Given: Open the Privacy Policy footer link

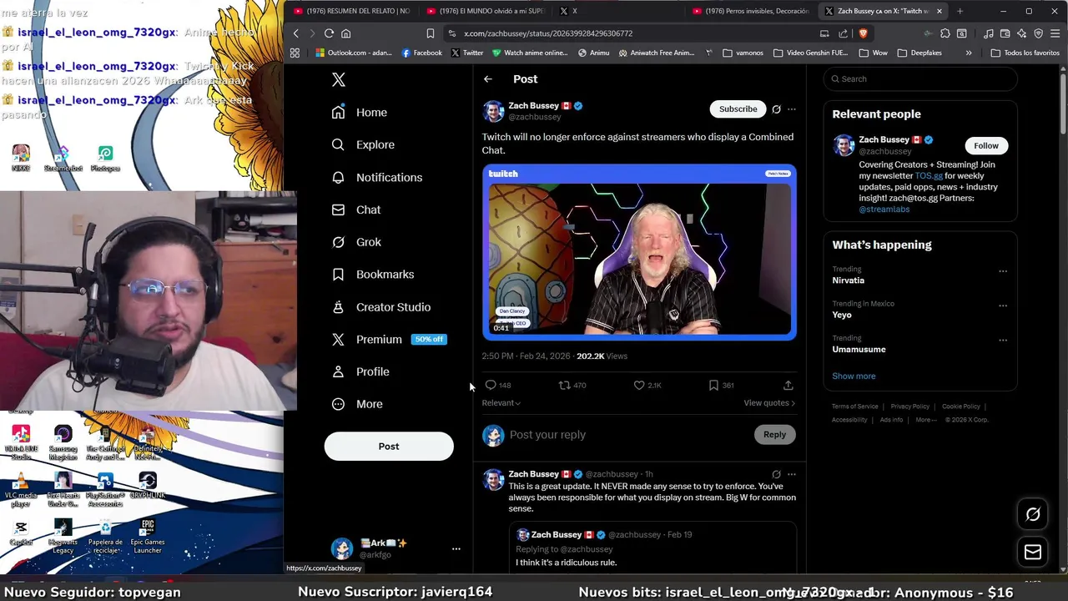Looking at the screenshot, I should pos(908,407).
